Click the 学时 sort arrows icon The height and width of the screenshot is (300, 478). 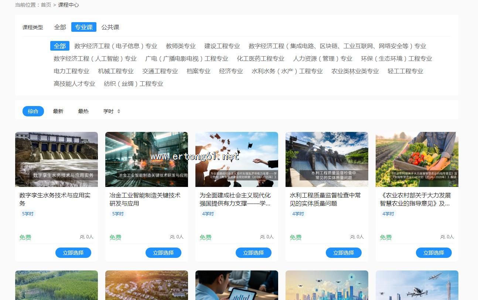pyautogui.click(x=119, y=111)
